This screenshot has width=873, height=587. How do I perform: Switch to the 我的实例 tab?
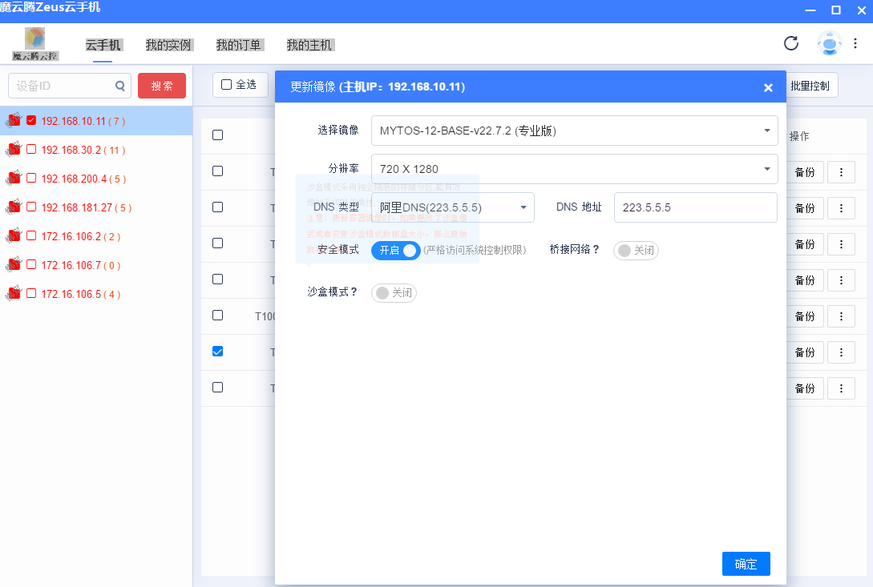click(x=168, y=45)
